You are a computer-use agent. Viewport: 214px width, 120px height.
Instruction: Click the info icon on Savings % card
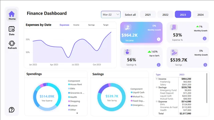[158, 65]
